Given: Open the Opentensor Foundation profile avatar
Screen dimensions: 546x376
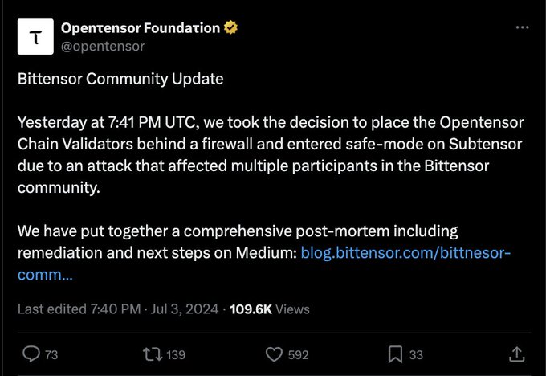Looking at the screenshot, I should [x=35, y=37].
